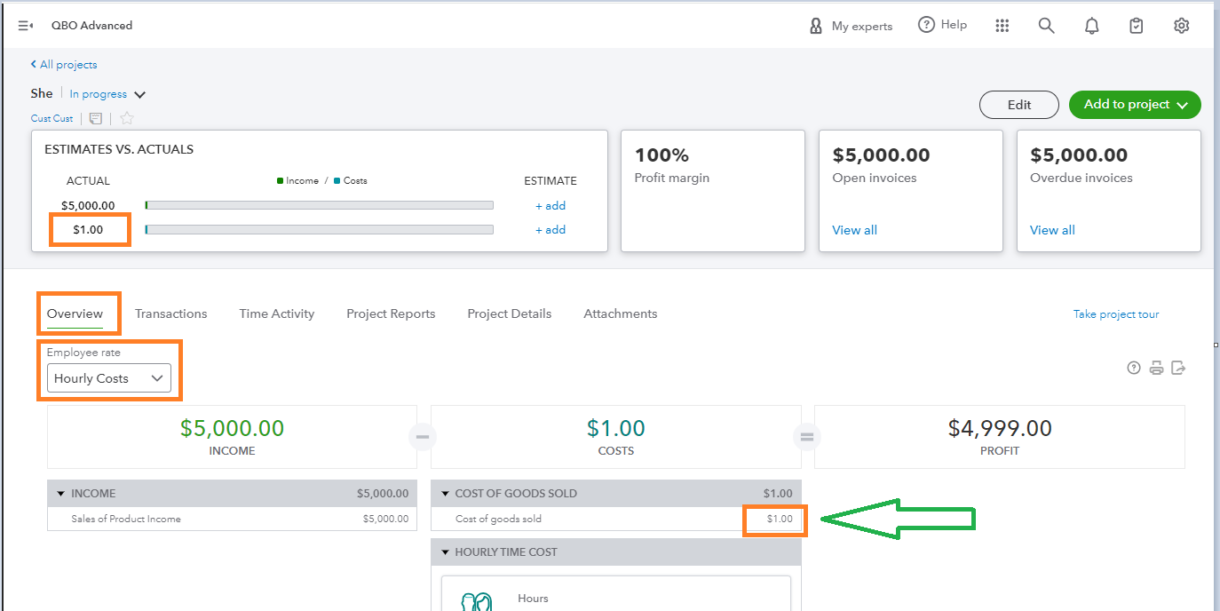
Task: Collapse the Cost of Goods Sold section
Action: (x=444, y=494)
